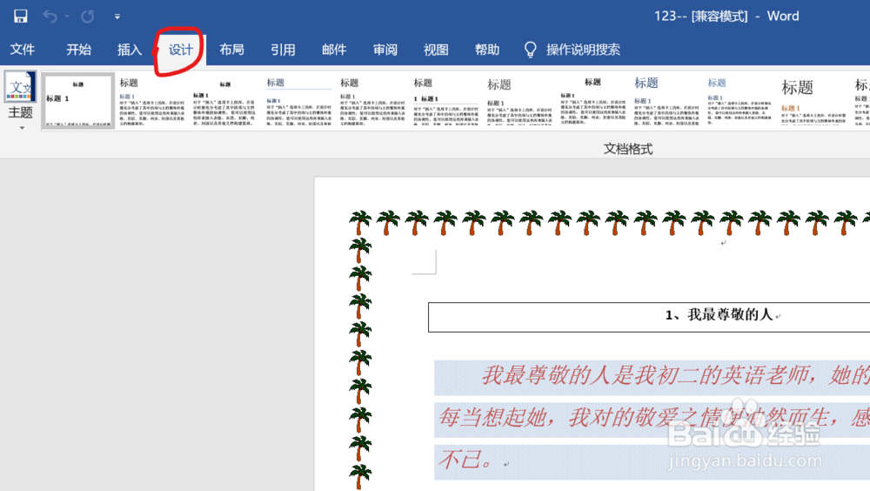
Task: Choose the sixth style set with numbered heading
Action: tap(445, 100)
